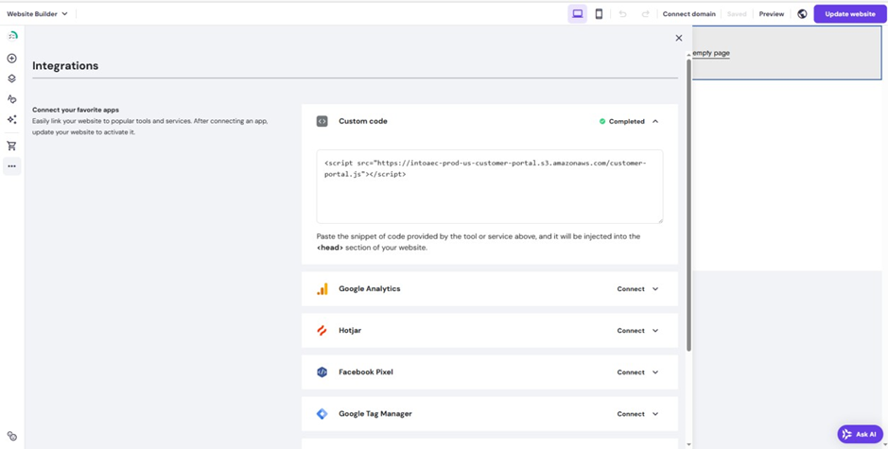The width and height of the screenshot is (888, 449).
Task: Click the Google Analytics bar chart icon
Action: pos(322,288)
